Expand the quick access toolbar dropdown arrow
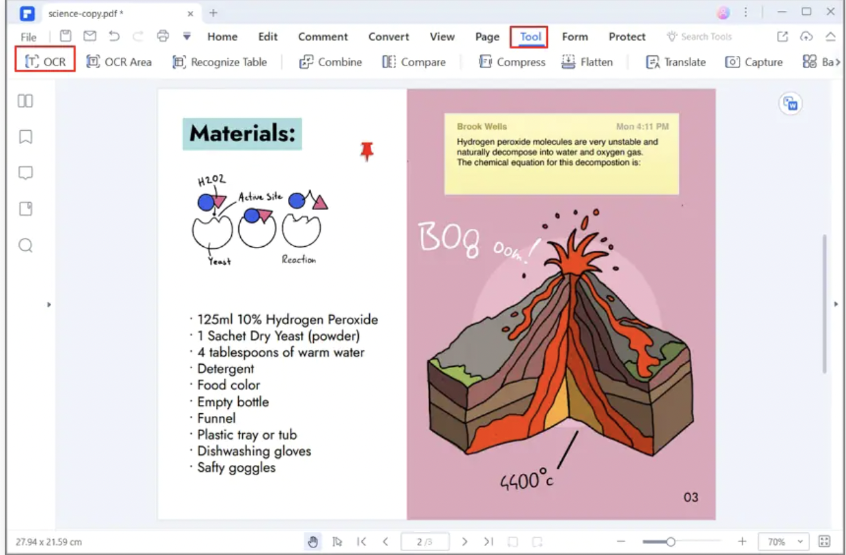 pos(186,37)
